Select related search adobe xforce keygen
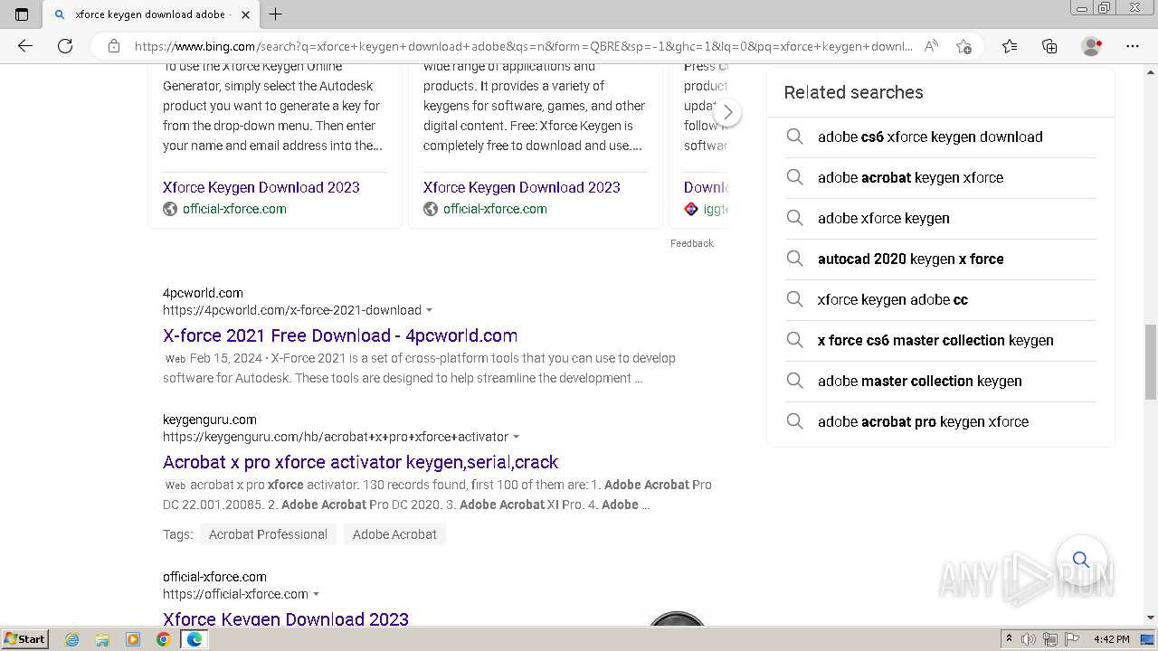 [884, 218]
